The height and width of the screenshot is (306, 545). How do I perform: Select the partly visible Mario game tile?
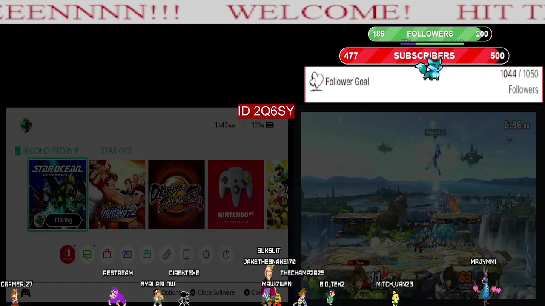[x=278, y=194]
